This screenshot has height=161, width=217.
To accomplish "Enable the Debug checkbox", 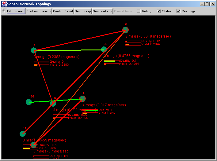I will pyautogui.click(x=139, y=11).
